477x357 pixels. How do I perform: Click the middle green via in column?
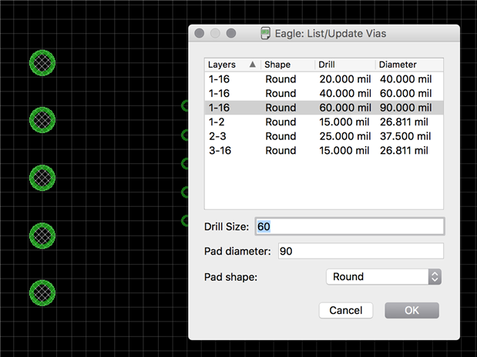pyautogui.click(x=42, y=177)
